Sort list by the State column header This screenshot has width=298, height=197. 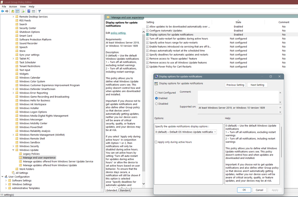click(x=238, y=22)
